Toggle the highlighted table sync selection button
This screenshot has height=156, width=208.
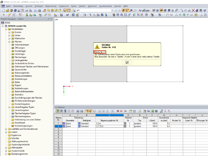click(87, 111)
